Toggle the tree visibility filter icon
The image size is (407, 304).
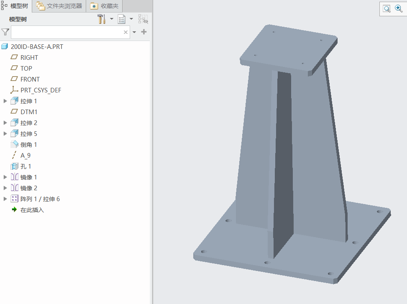(x=143, y=19)
